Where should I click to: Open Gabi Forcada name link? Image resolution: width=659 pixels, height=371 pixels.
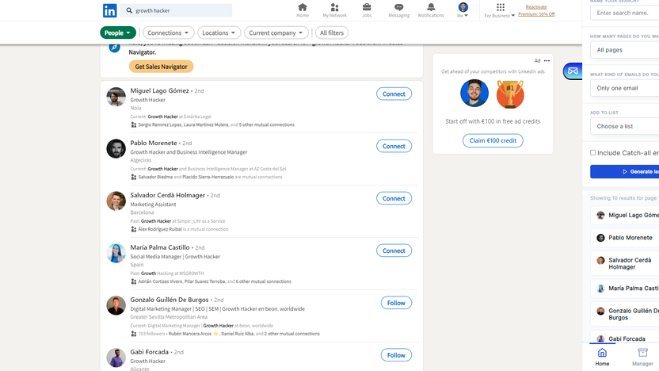point(149,352)
